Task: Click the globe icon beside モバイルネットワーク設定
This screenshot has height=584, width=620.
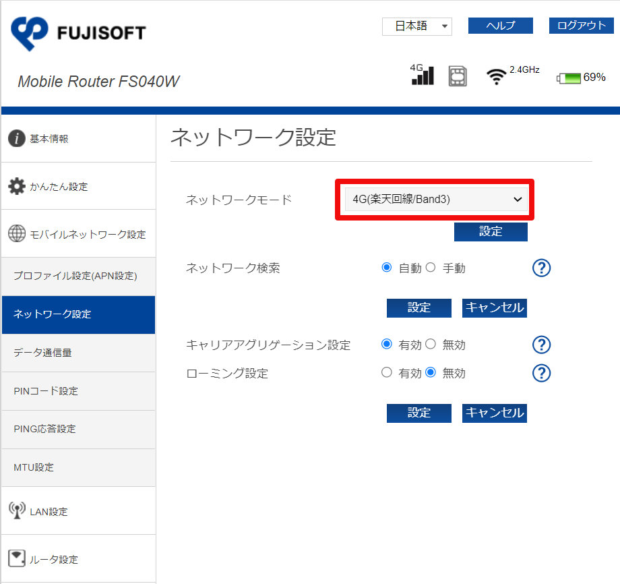Action: pyautogui.click(x=17, y=233)
